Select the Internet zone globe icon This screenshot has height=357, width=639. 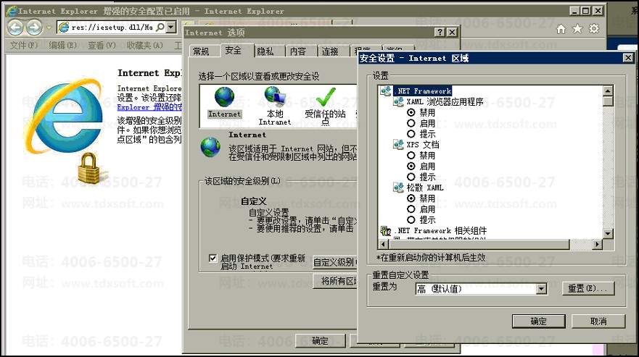pyautogui.click(x=224, y=97)
